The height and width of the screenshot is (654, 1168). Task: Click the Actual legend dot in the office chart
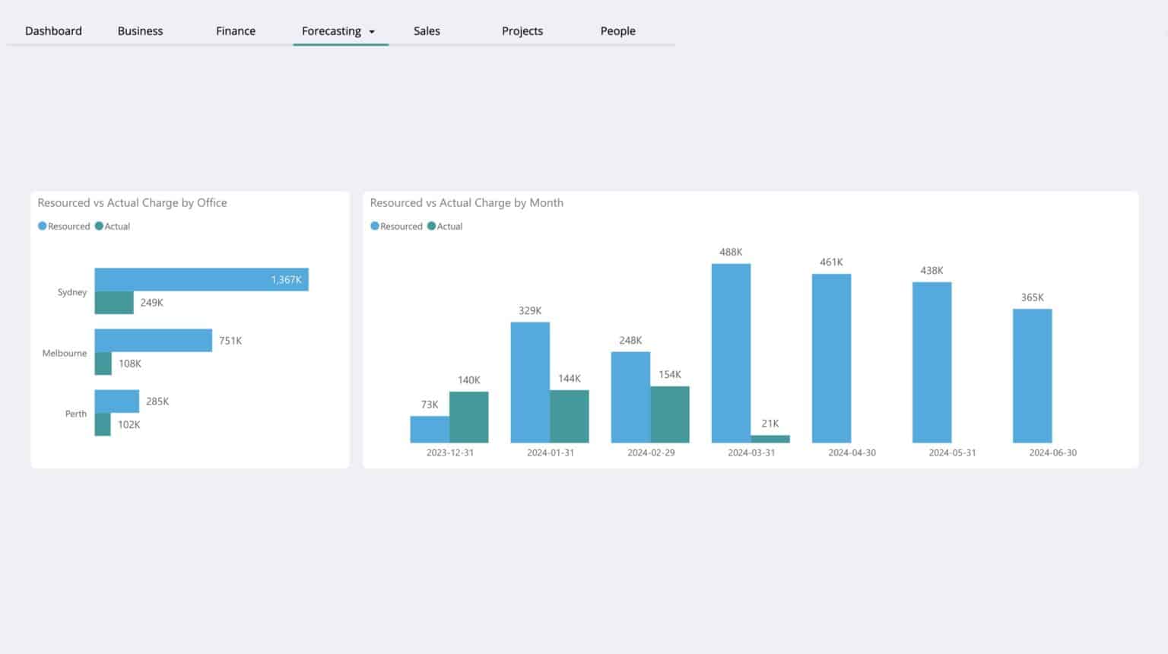pos(98,226)
